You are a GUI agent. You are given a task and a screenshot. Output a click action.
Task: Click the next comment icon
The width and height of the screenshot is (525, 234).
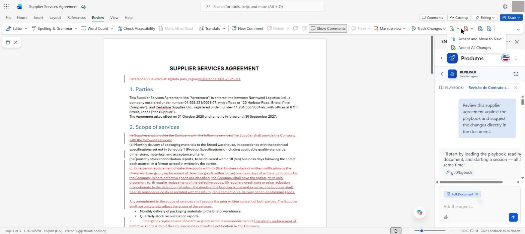coord(304,28)
